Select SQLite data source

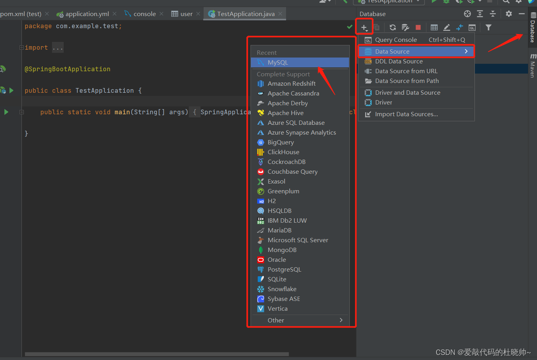click(x=300, y=279)
